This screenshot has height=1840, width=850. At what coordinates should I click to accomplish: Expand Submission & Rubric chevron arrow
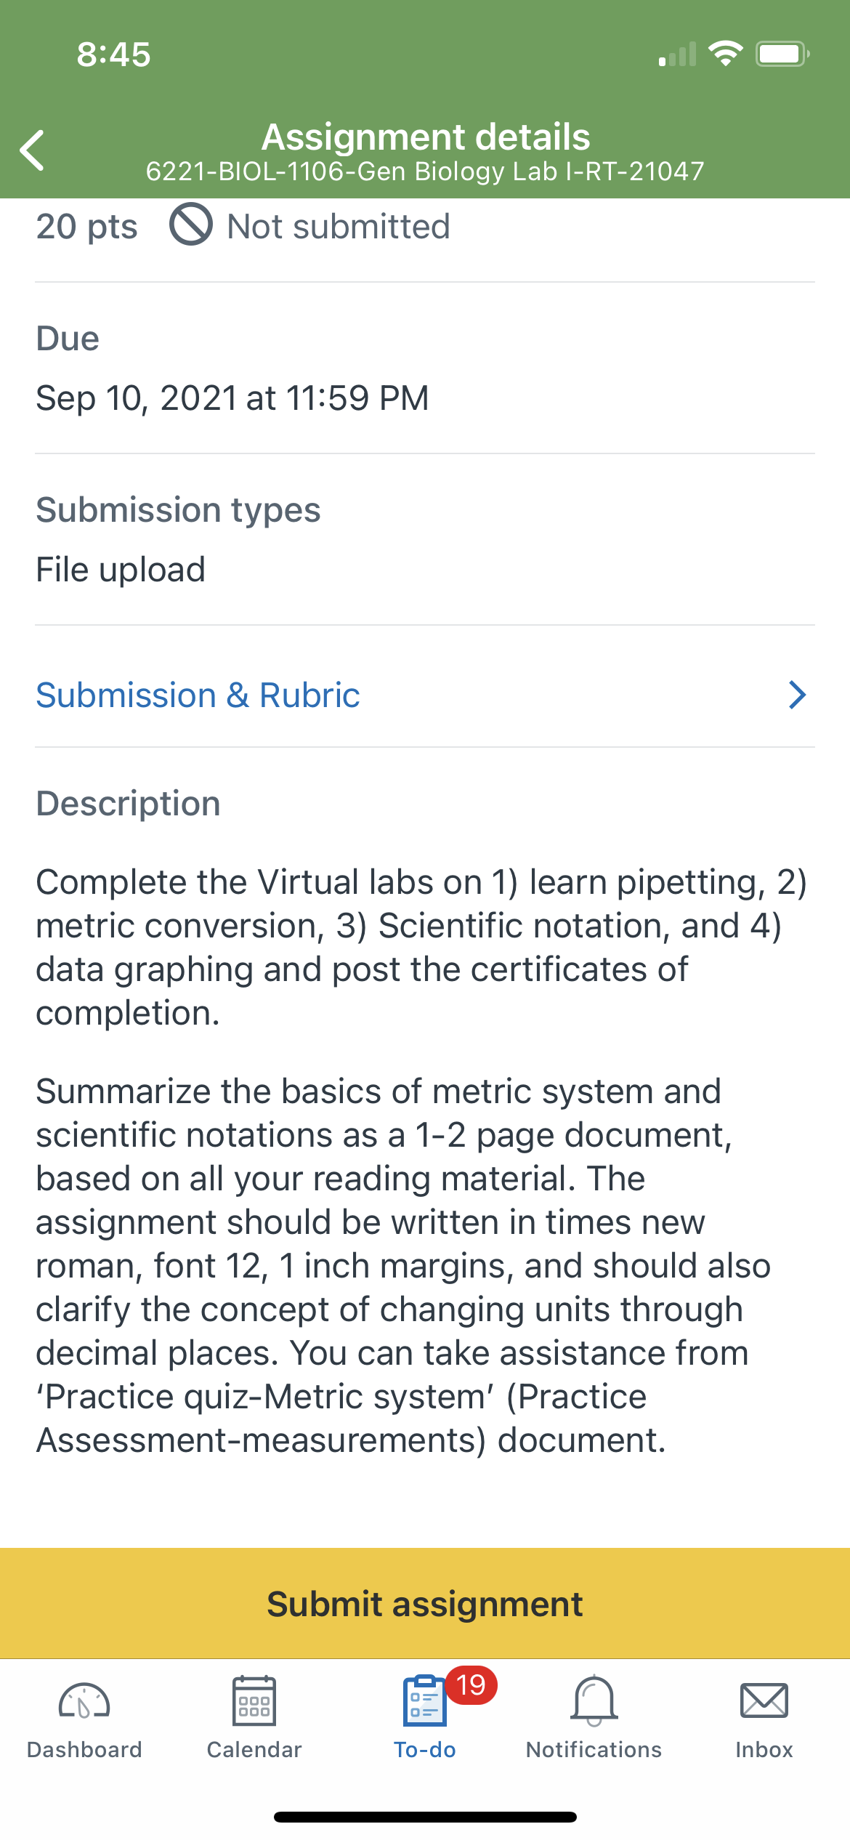[797, 695]
